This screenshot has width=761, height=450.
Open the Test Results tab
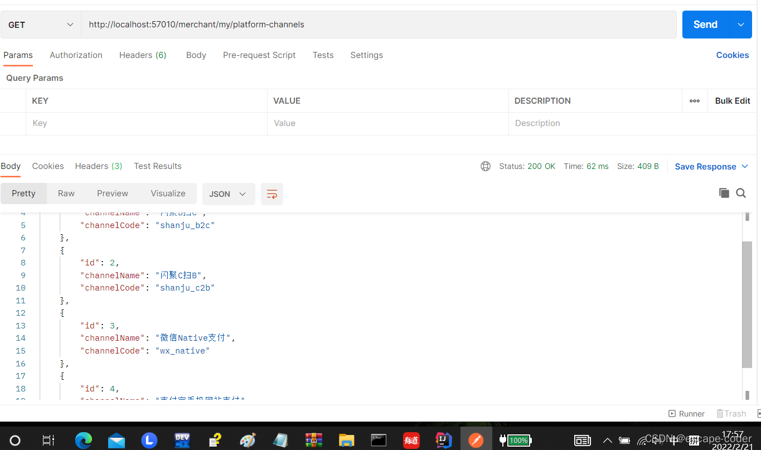(x=158, y=166)
